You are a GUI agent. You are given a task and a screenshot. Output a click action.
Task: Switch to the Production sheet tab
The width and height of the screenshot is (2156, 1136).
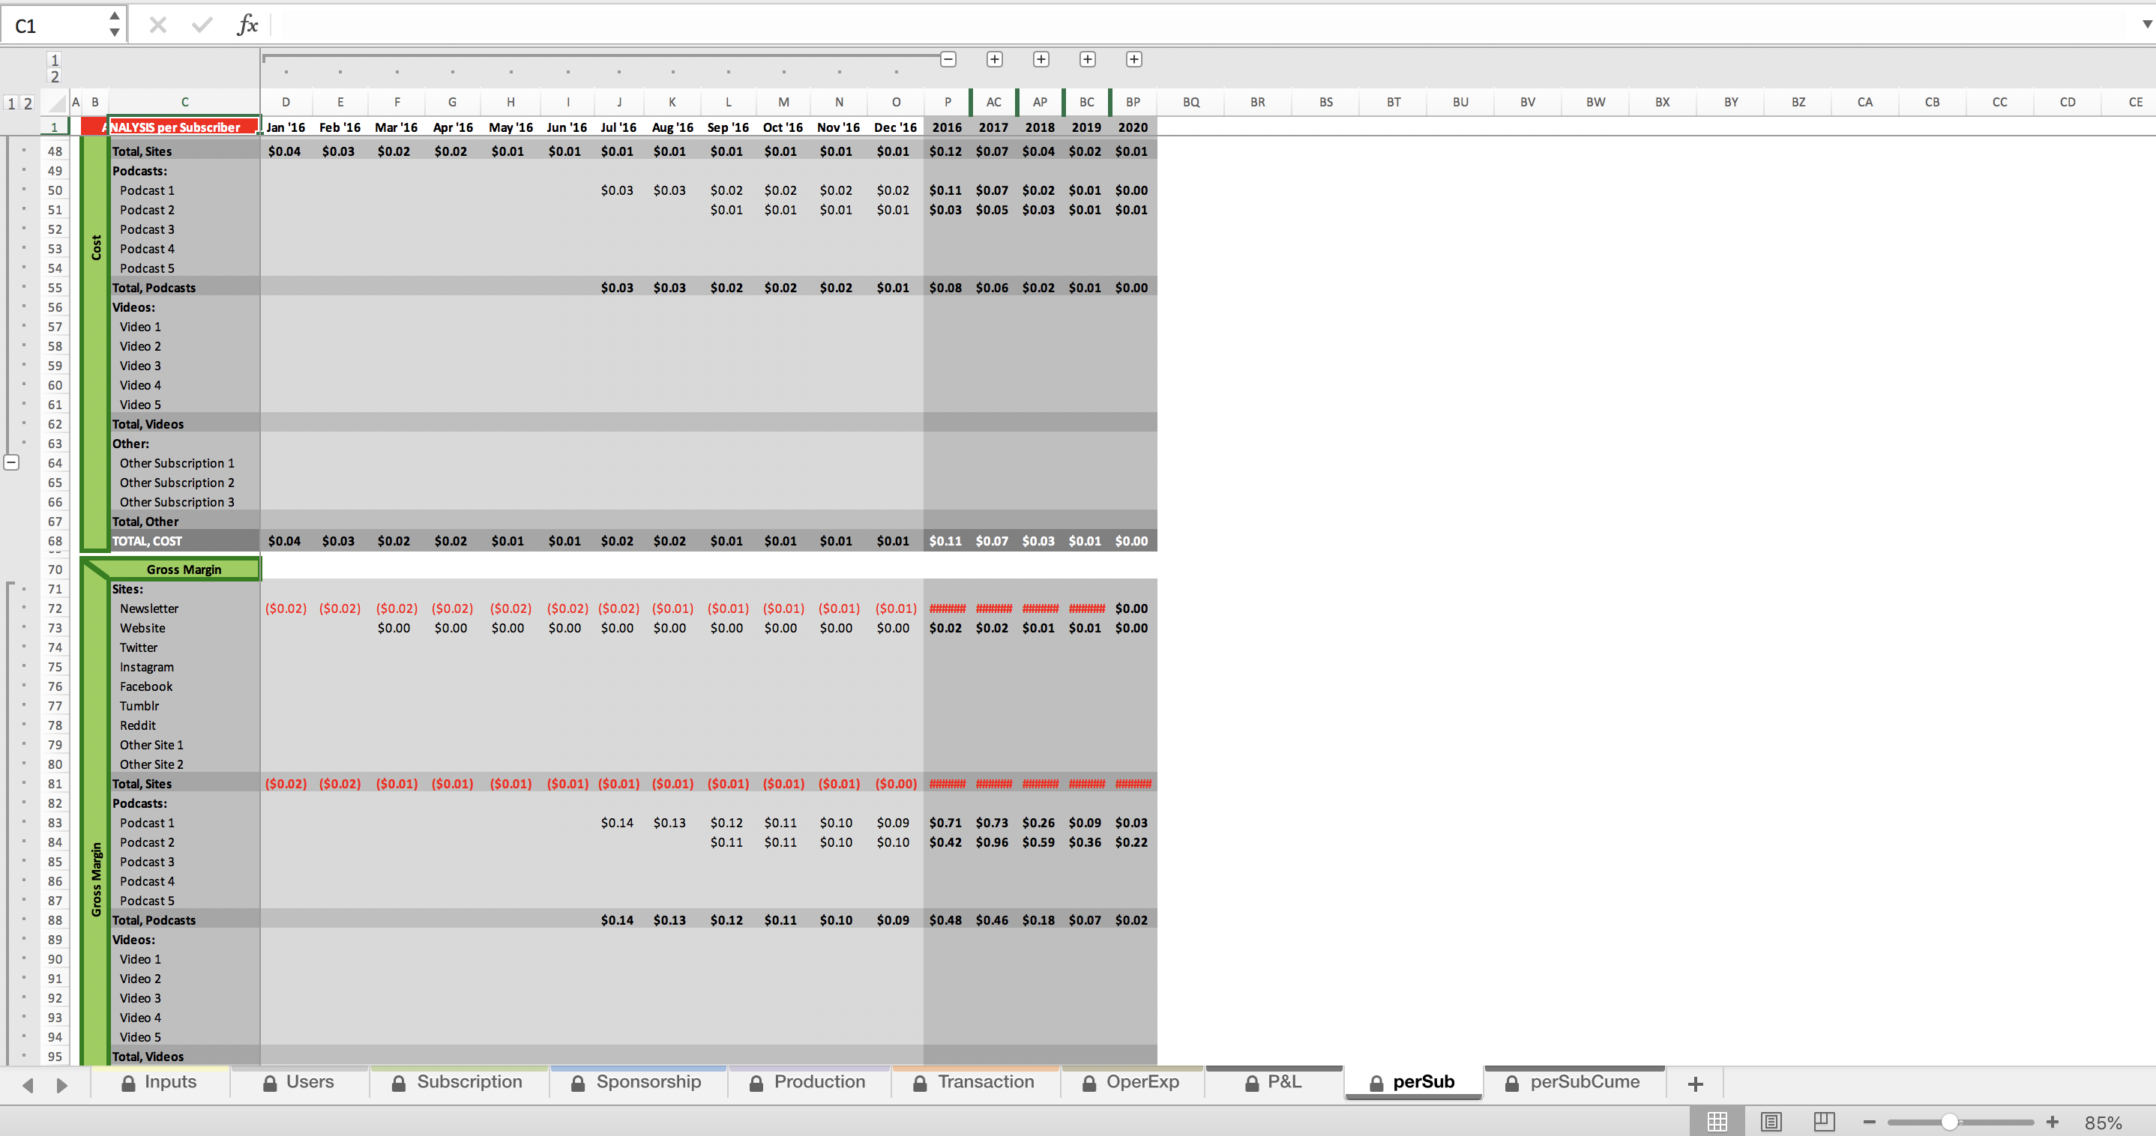[x=808, y=1081]
